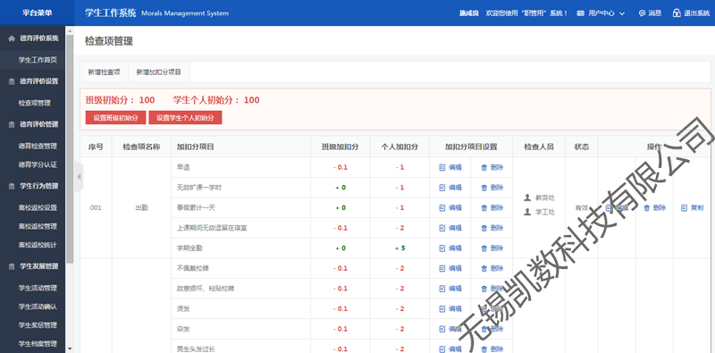Delete the 无故旷课一学时 item
The width and height of the screenshot is (715, 353).
pyautogui.click(x=492, y=188)
